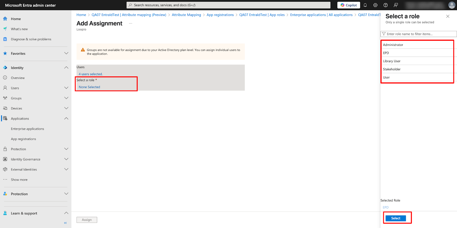Image resolution: width=457 pixels, height=228 pixels.
Task: Click the Favorites star icon
Action: (5, 54)
